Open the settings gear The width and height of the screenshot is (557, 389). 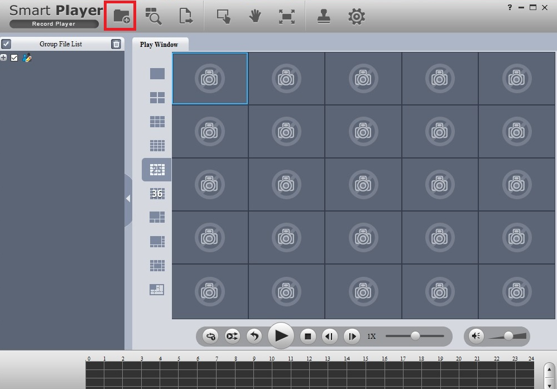pyautogui.click(x=357, y=17)
